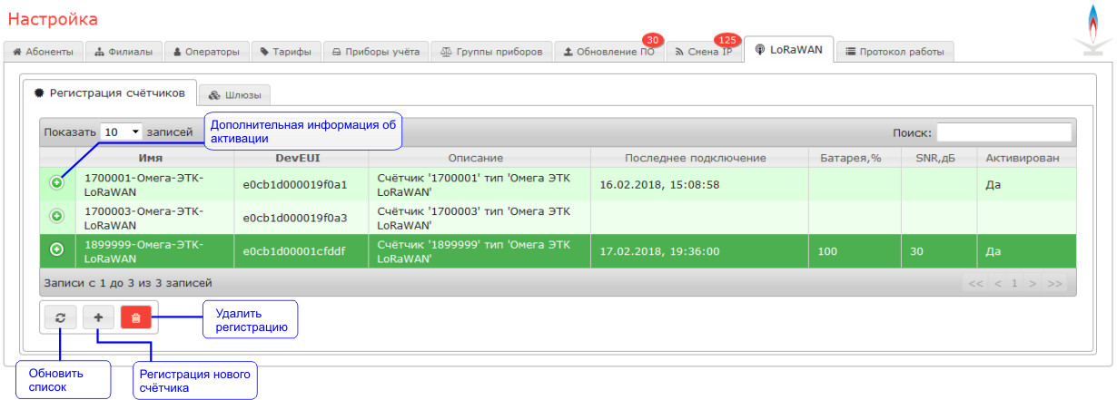Image resolution: width=1117 pixels, height=400 pixels.
Task: Select the Приборы учёта tab
Action: [375, 52]
